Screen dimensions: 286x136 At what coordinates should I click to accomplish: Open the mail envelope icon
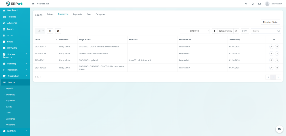pyautogui.click(x=259, y=4)
